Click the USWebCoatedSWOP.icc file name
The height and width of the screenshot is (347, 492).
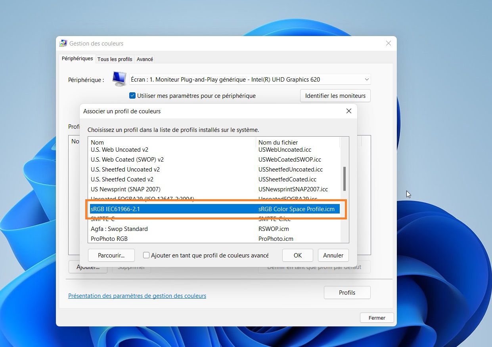pos(290,160)
